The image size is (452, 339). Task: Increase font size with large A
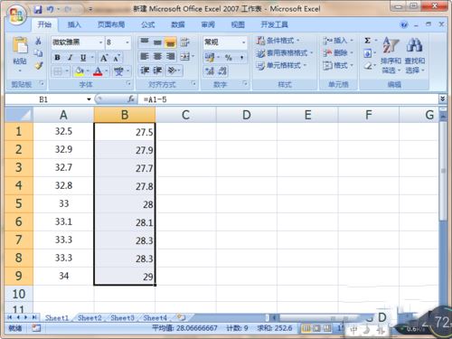pos(104,58)
